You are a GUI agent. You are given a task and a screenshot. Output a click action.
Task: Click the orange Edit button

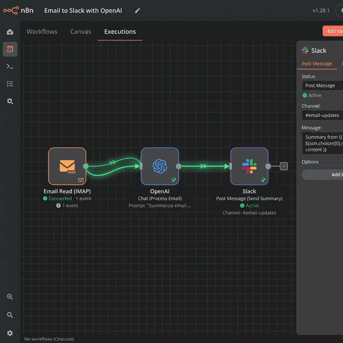[333, 31]
